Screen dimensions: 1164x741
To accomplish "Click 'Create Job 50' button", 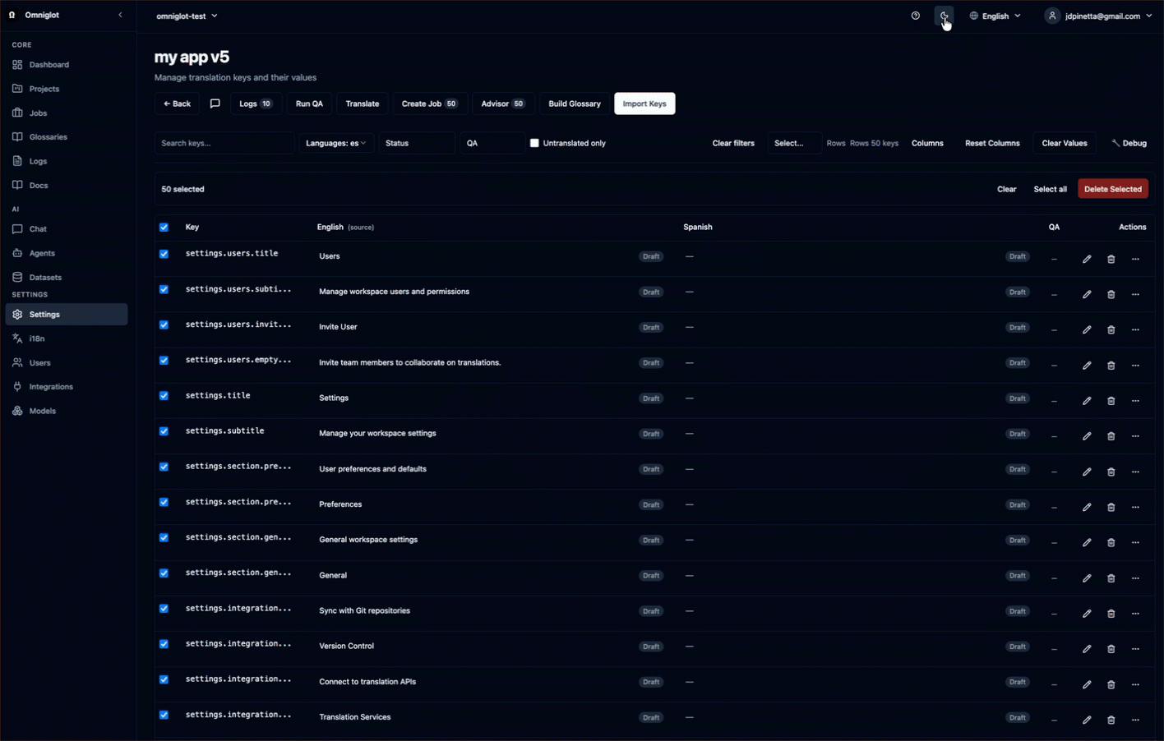I will coord(429,104).
